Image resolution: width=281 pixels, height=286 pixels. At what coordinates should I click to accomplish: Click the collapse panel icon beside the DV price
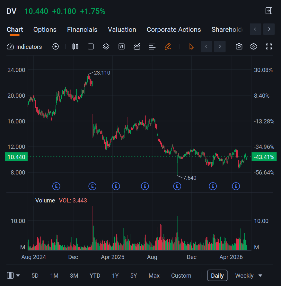tap(269, 11)
